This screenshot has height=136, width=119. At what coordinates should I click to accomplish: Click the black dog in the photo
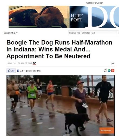(77, 122)
